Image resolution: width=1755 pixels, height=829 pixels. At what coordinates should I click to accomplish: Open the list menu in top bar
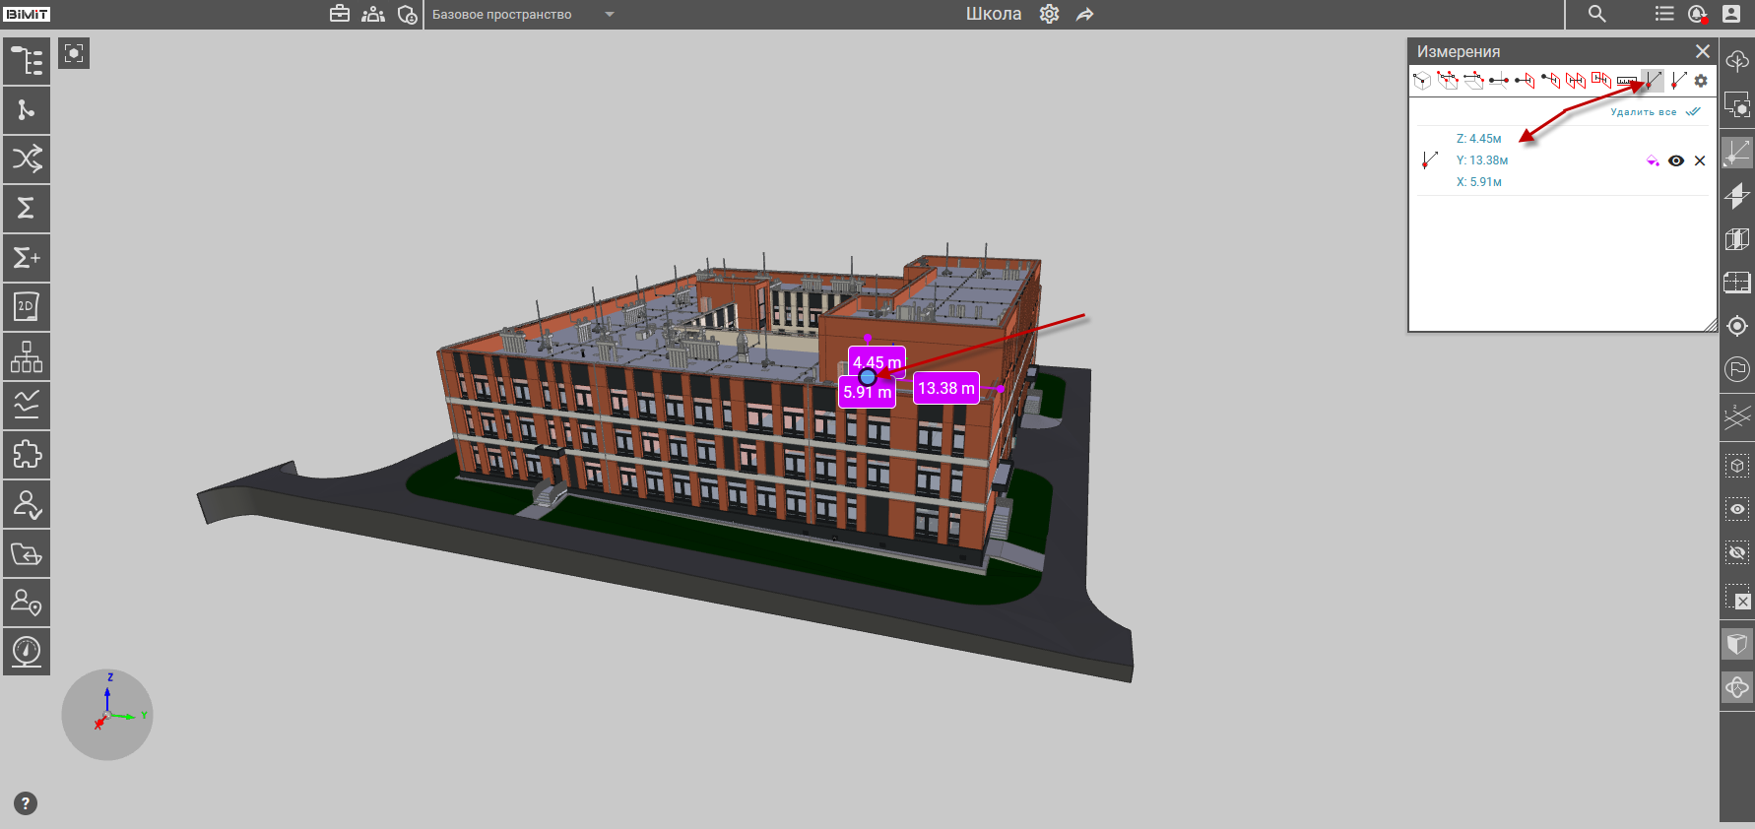[x=1664, y=14]
